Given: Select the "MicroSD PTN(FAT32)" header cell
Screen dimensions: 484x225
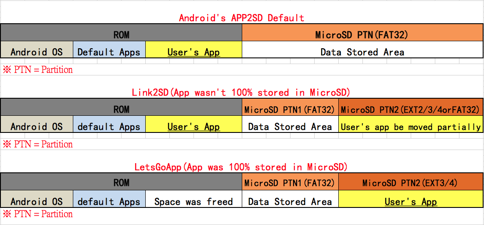Looking at the screenshot, I should tap(362, 35).
